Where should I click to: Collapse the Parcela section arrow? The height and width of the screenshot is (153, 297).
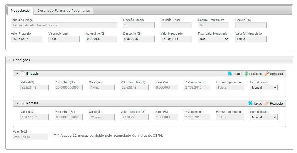17,103
